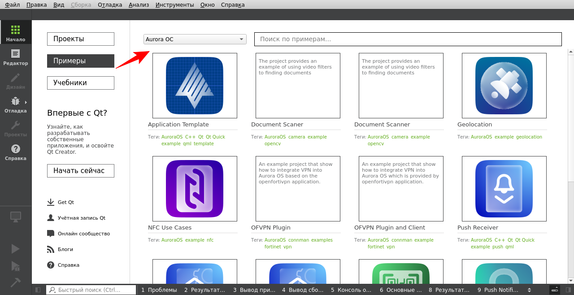Open the quick search filter magnifier dropdown
Screen dimensions: 574x295
click(x=53, y=290)
